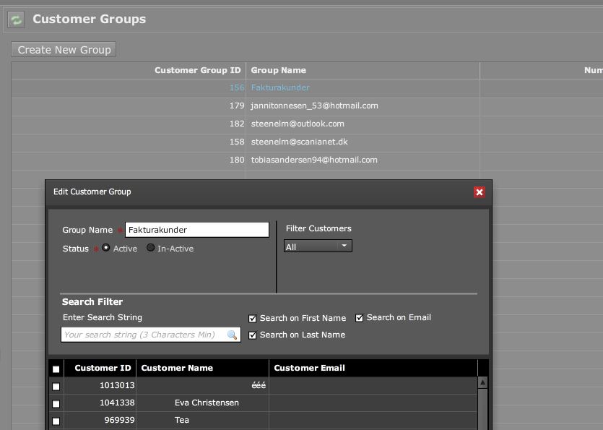The height and width of the screenshot is (430, 603).
Task: Open the Fakturakunder group link
Action: tap(280, 87)
